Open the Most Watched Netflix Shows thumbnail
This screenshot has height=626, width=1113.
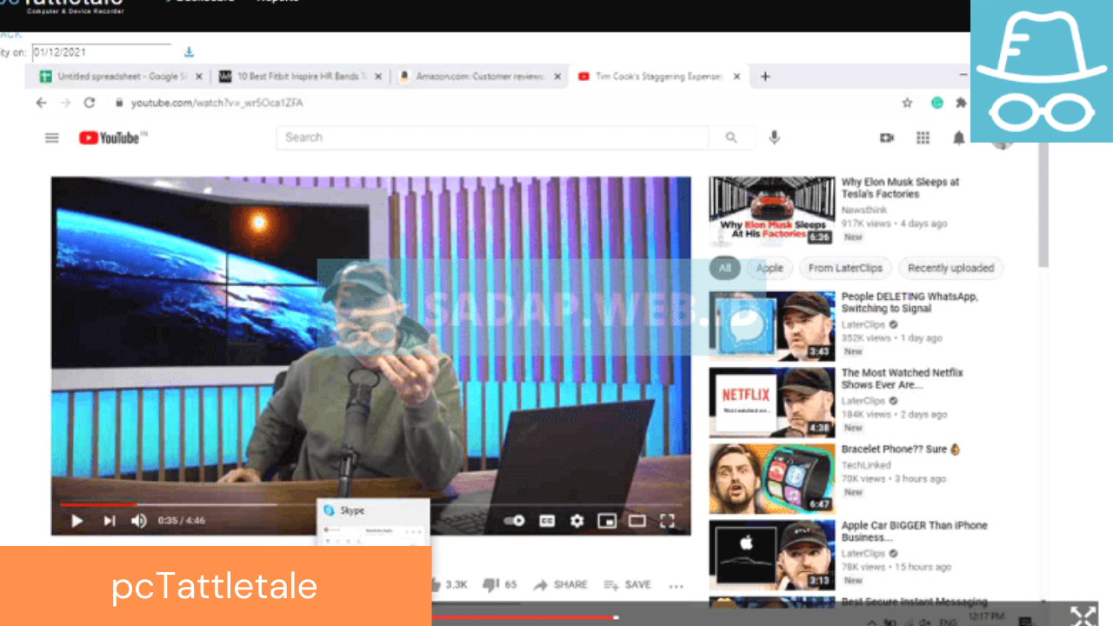(772, 402)
